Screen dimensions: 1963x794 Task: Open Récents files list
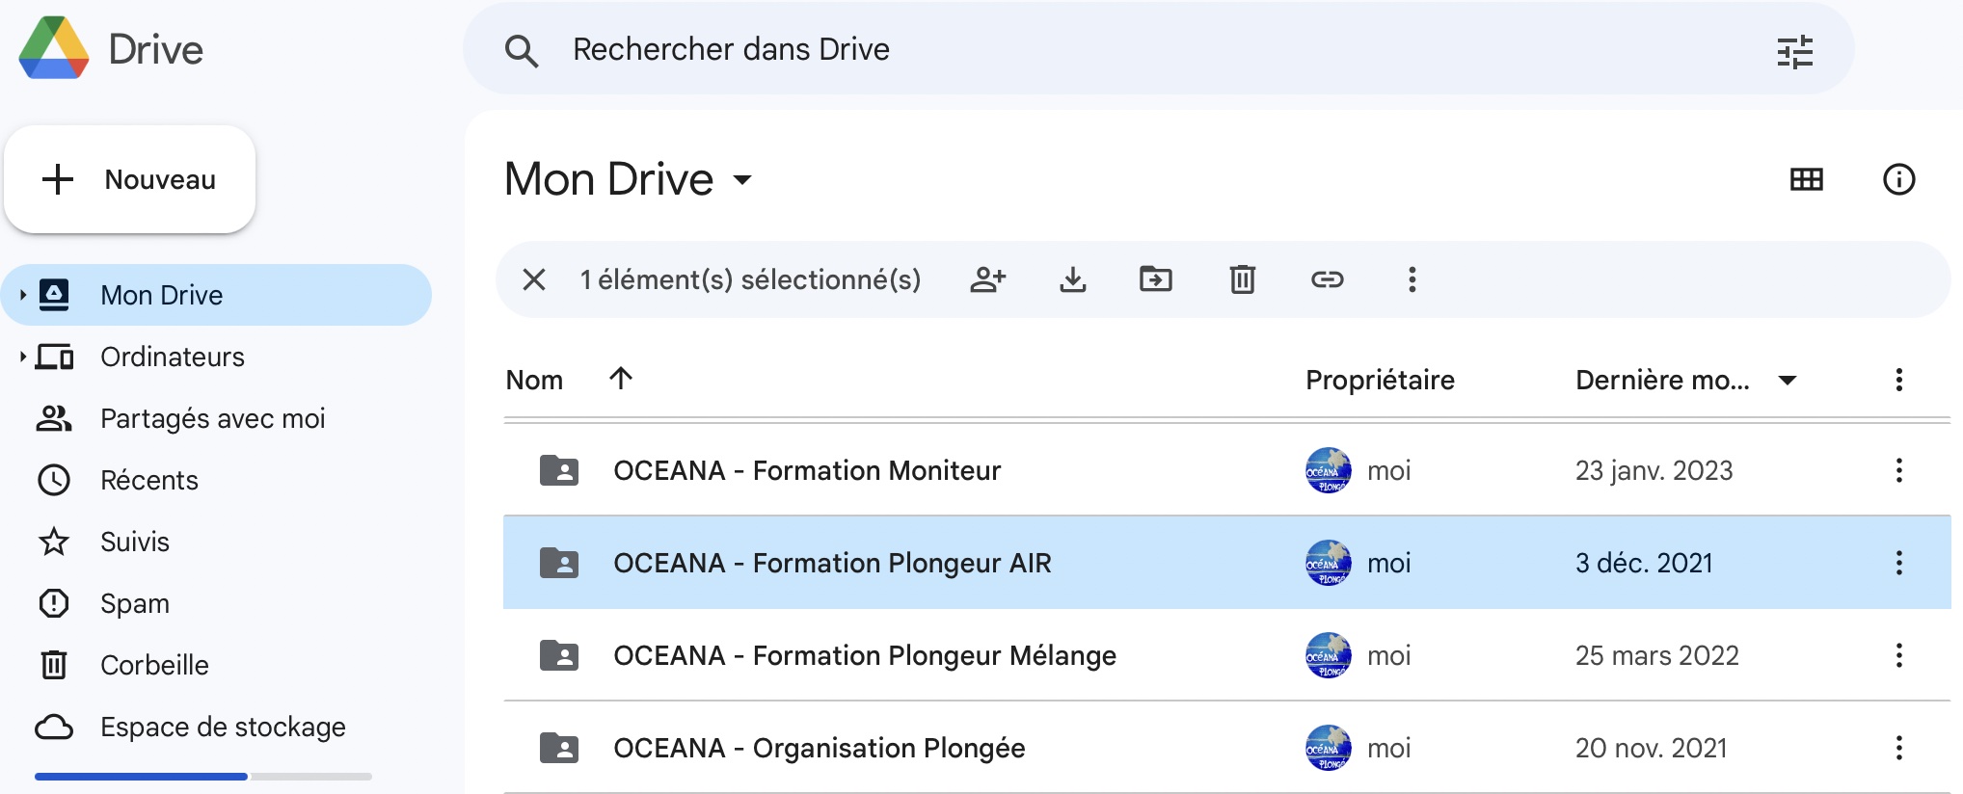point(149,480)
